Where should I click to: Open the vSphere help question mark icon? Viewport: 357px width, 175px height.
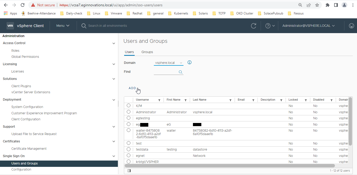(x=268, y=26)
